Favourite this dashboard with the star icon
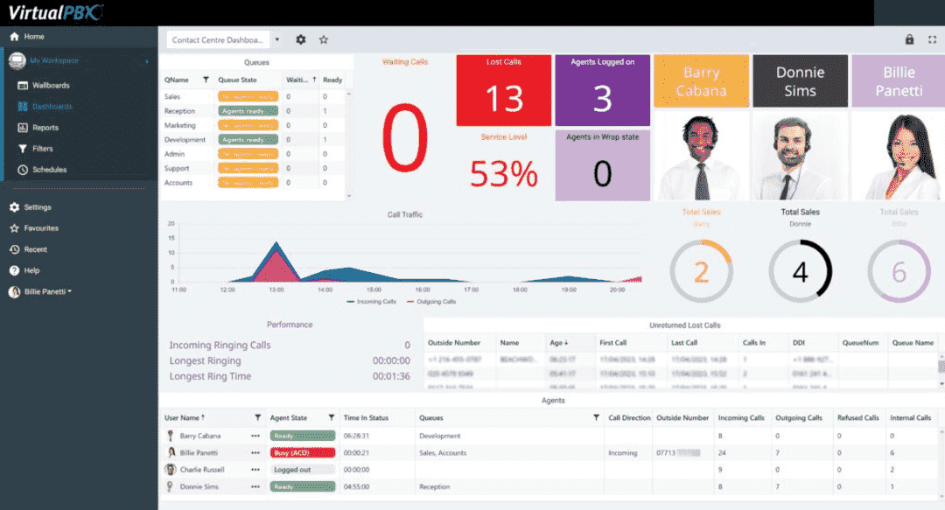945x510 pixels. [323, 39]
